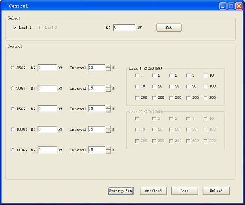Click the Startup Fan button
This screenshot has height=205, width=245.
[121, 191]
